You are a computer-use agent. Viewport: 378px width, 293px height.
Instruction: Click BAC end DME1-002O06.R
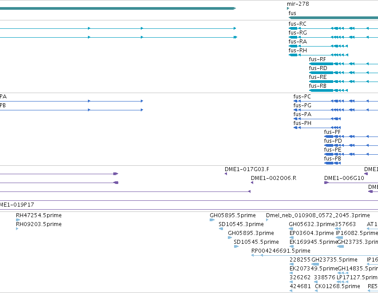(x=274, y=178)
